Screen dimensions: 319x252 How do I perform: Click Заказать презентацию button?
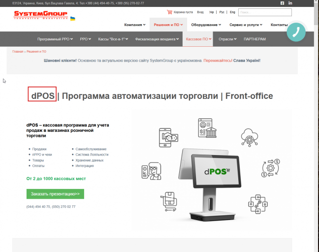55,194
